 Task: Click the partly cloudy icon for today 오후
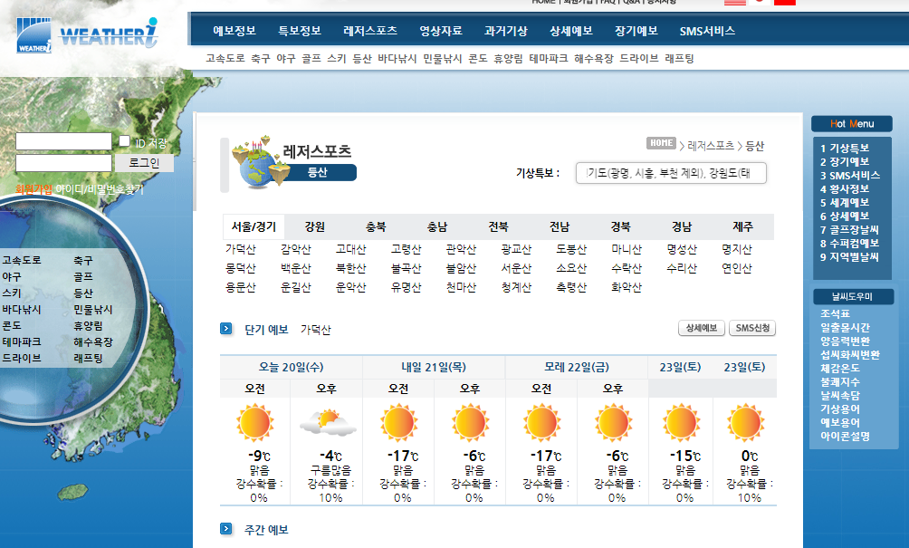point(328,423)
